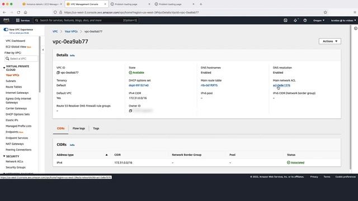The height and width of the screenshot is (201, 358).
Task: Click the lock icon in address bar
Action: (60, 12)
